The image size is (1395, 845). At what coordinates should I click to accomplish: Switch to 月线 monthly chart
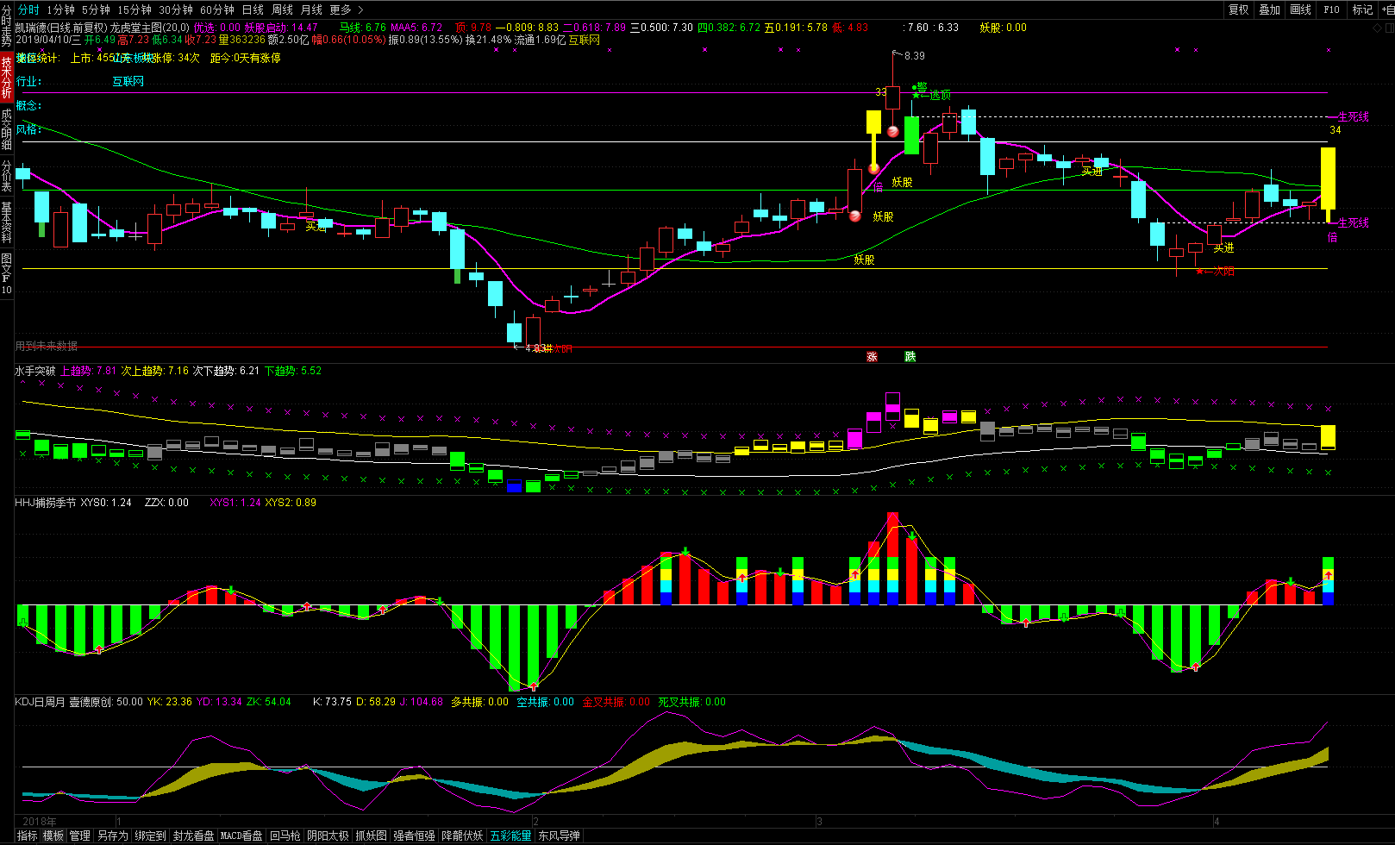(311, 9)
